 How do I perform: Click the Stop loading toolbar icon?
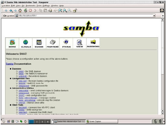coord(30,11)
